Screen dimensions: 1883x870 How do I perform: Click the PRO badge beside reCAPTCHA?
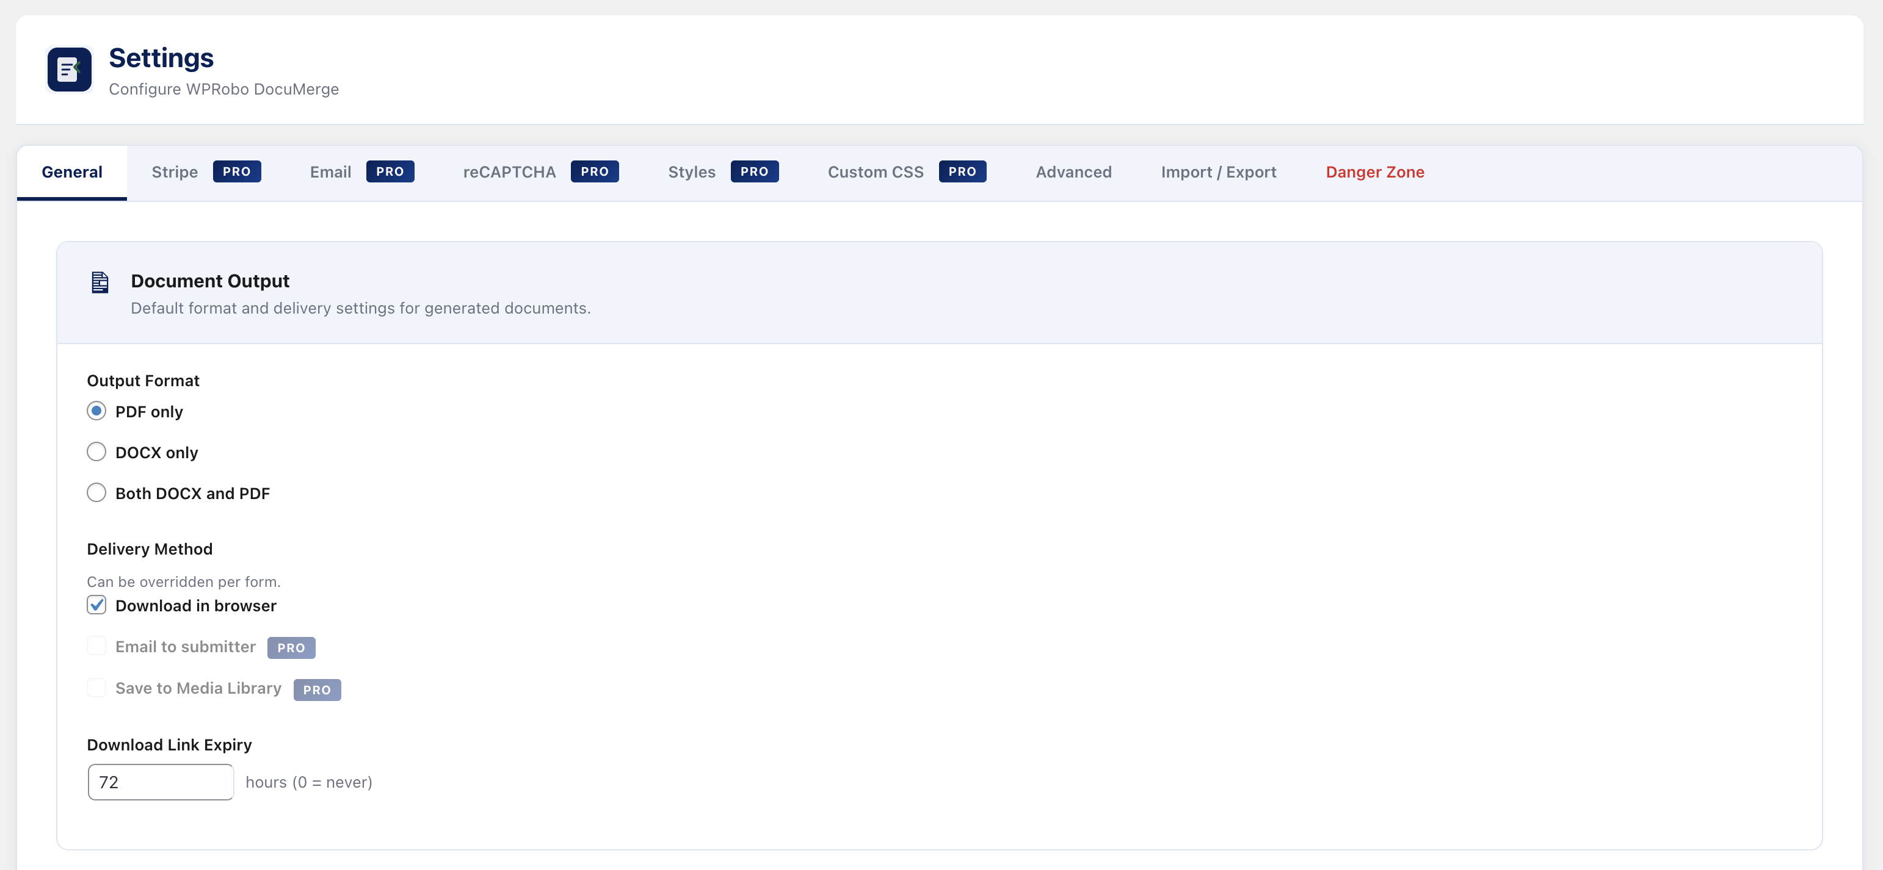coord(594,171)
